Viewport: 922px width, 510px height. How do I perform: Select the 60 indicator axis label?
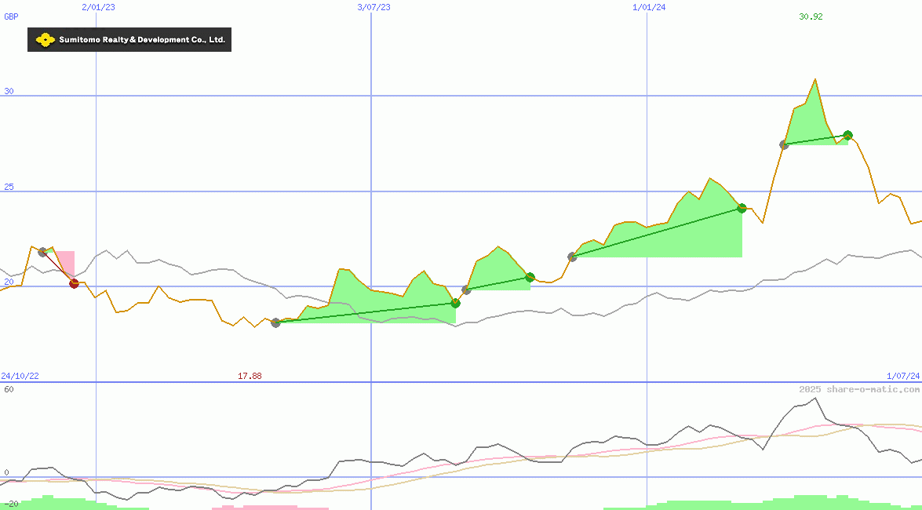[x=8, y=389]
